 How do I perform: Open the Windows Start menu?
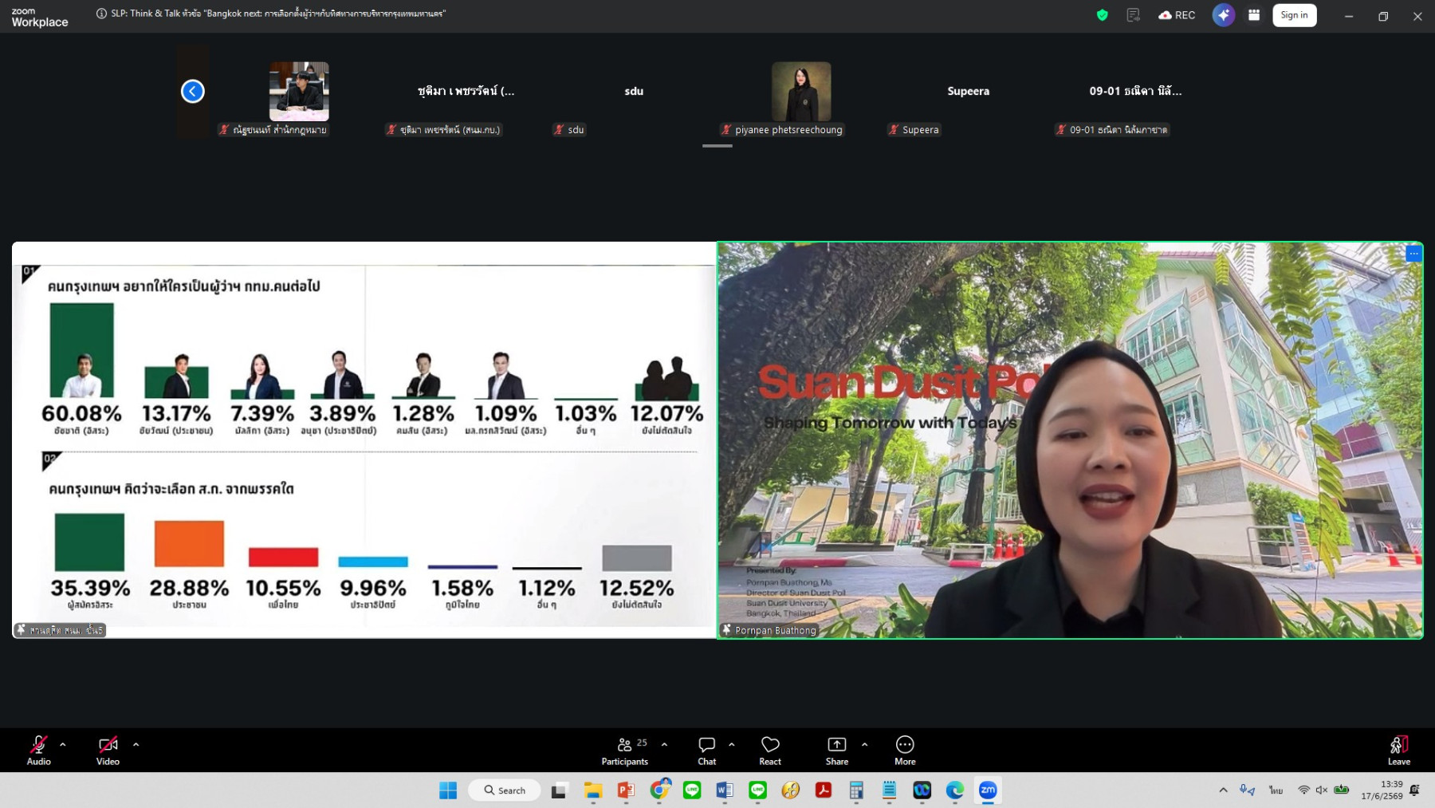pyautogui.click(x=448, y=790)
